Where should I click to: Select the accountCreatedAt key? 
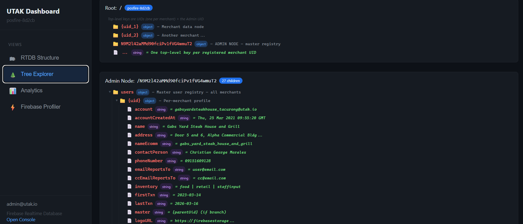(x=155, y=118)
